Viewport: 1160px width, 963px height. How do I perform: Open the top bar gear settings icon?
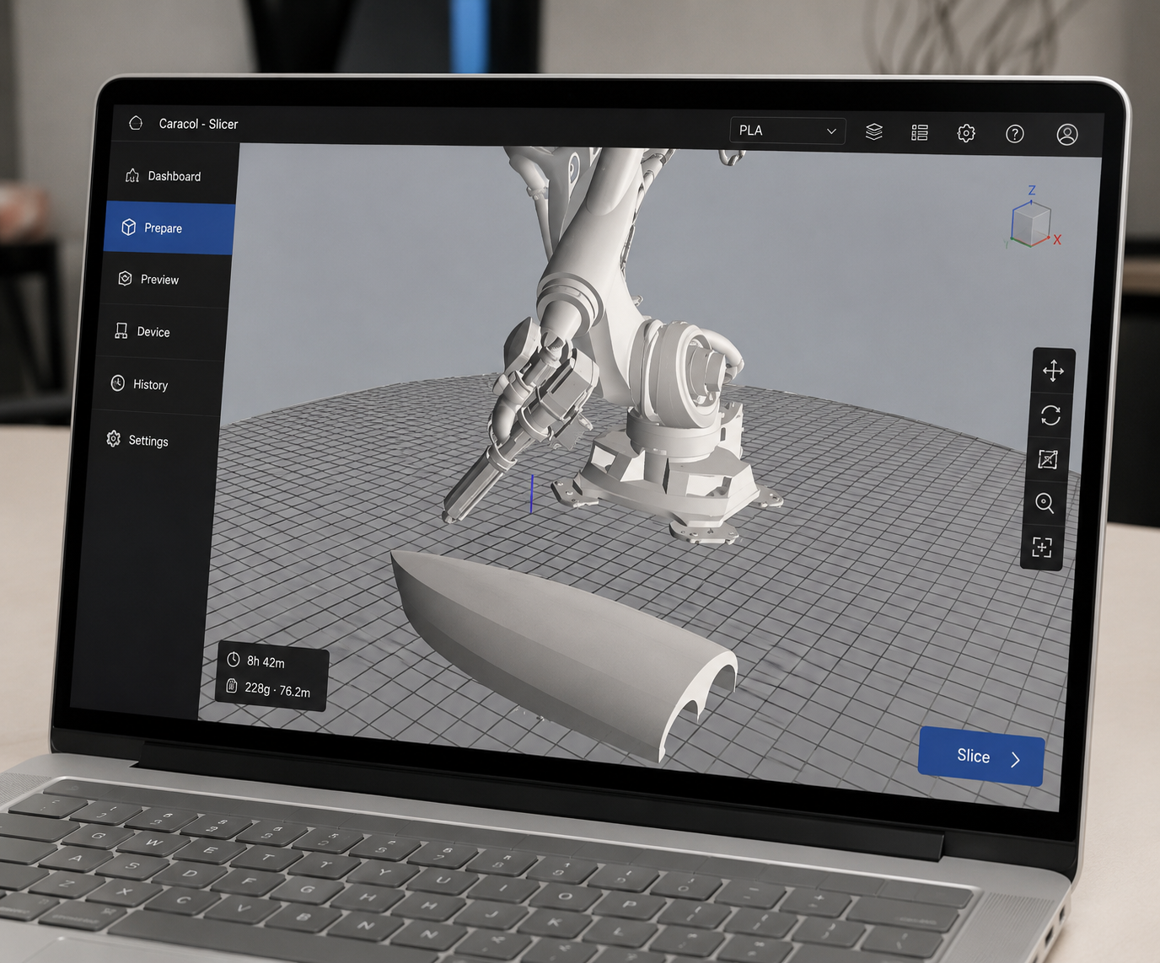click(x=966, y=133)
